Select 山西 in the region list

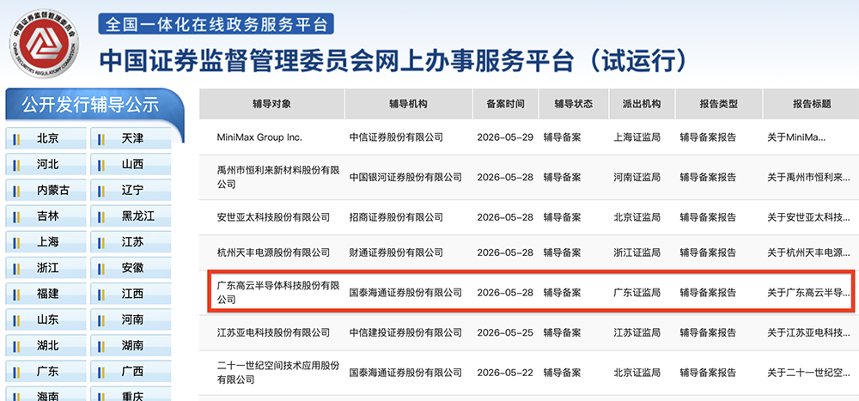pyautogui.click(x=131, y=164)
